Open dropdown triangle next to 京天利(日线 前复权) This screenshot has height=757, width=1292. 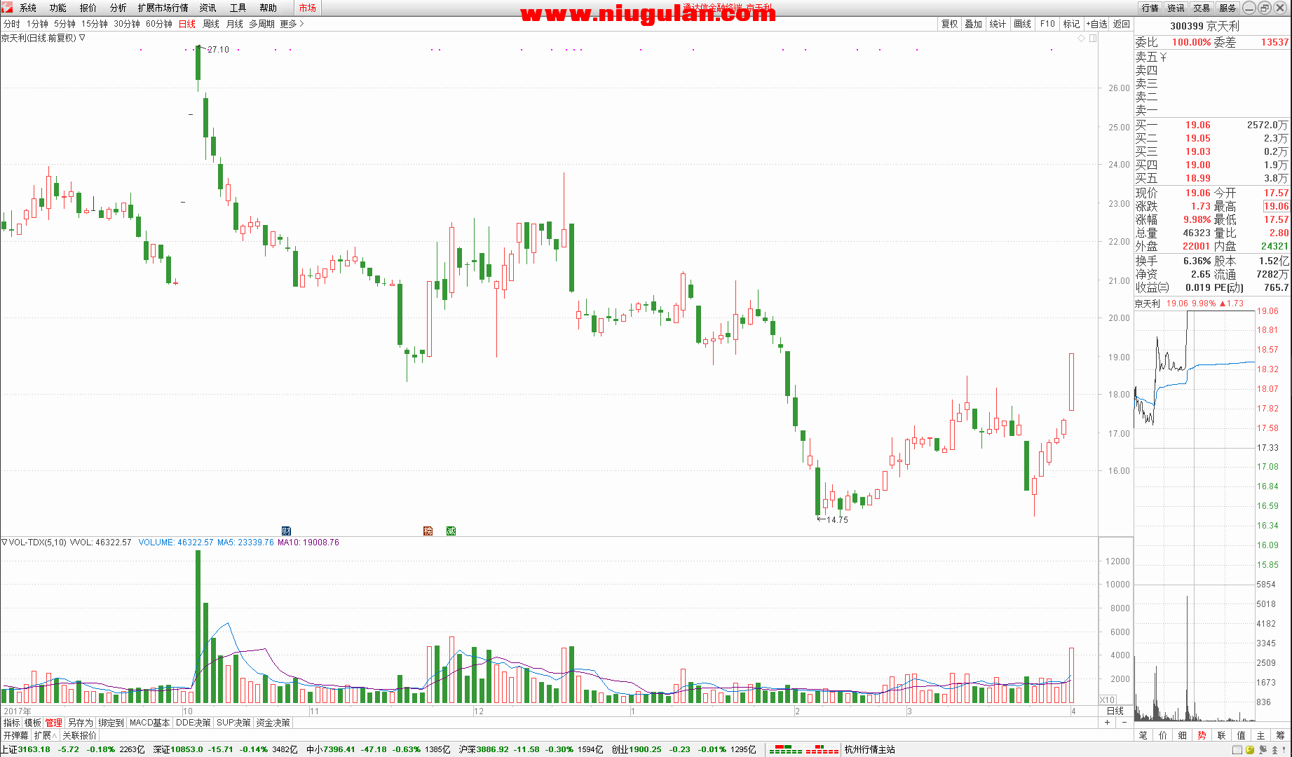pos(82,38)
